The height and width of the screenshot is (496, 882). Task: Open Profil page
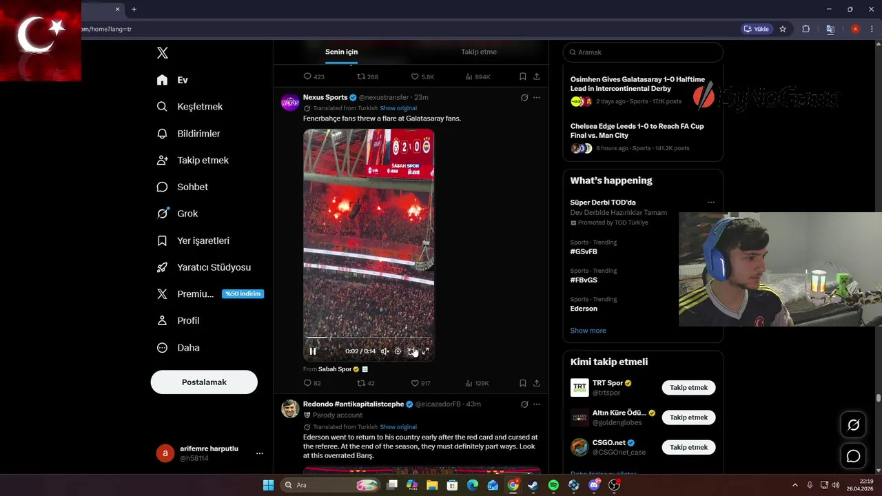pyautogui.click(x=178, y=321)
